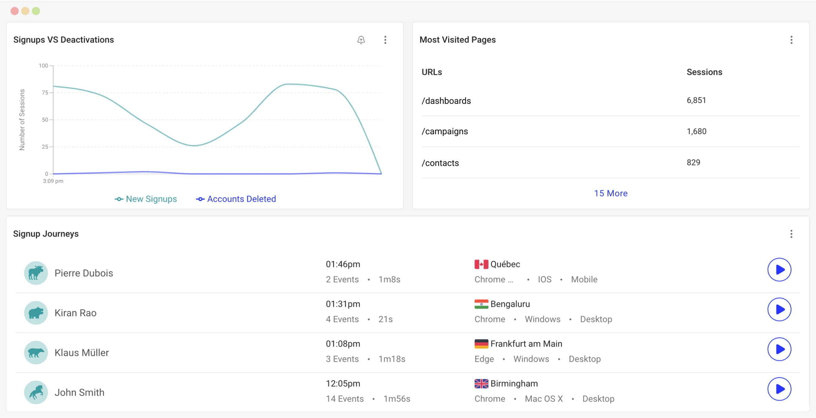
Task: Click John Smith's horse avatar
Action: (36, 392)
